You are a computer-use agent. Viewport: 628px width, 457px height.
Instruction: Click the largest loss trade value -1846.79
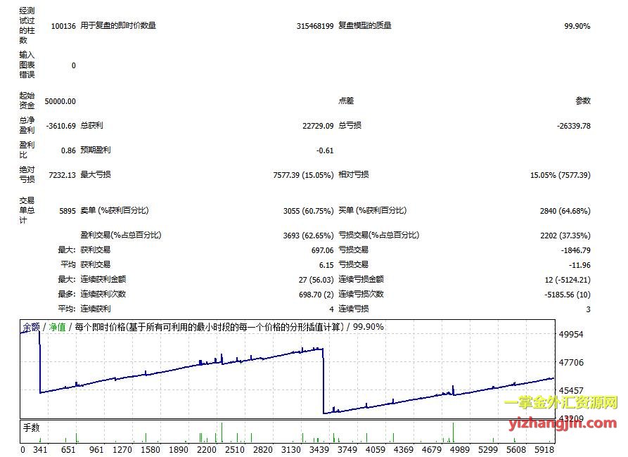pos(573,250)
